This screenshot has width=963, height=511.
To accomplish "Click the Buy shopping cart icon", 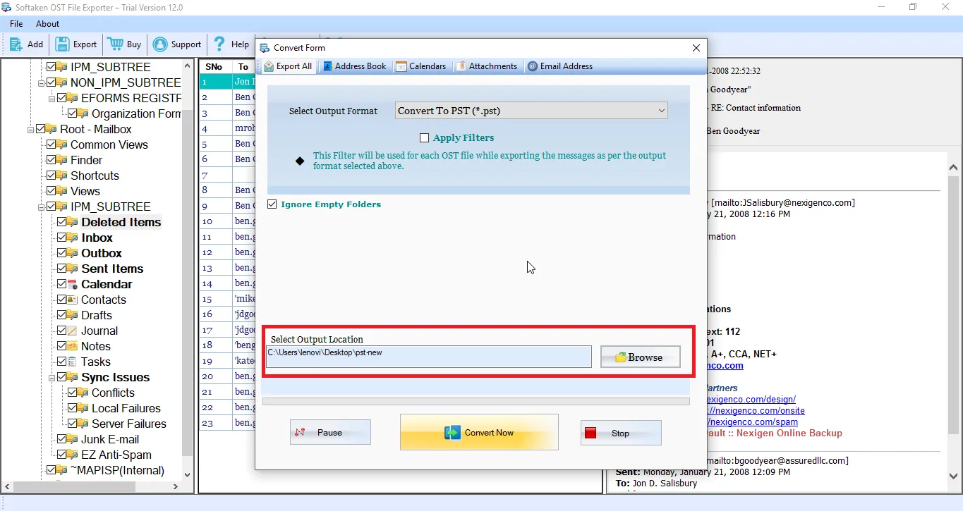I will (116, 44).
